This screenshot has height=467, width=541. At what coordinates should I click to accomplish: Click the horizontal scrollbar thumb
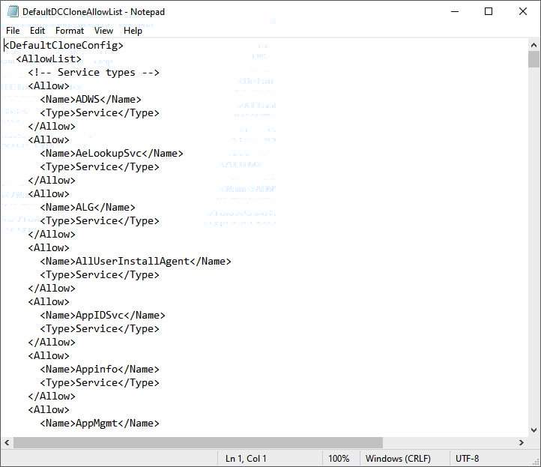[198, 442]
